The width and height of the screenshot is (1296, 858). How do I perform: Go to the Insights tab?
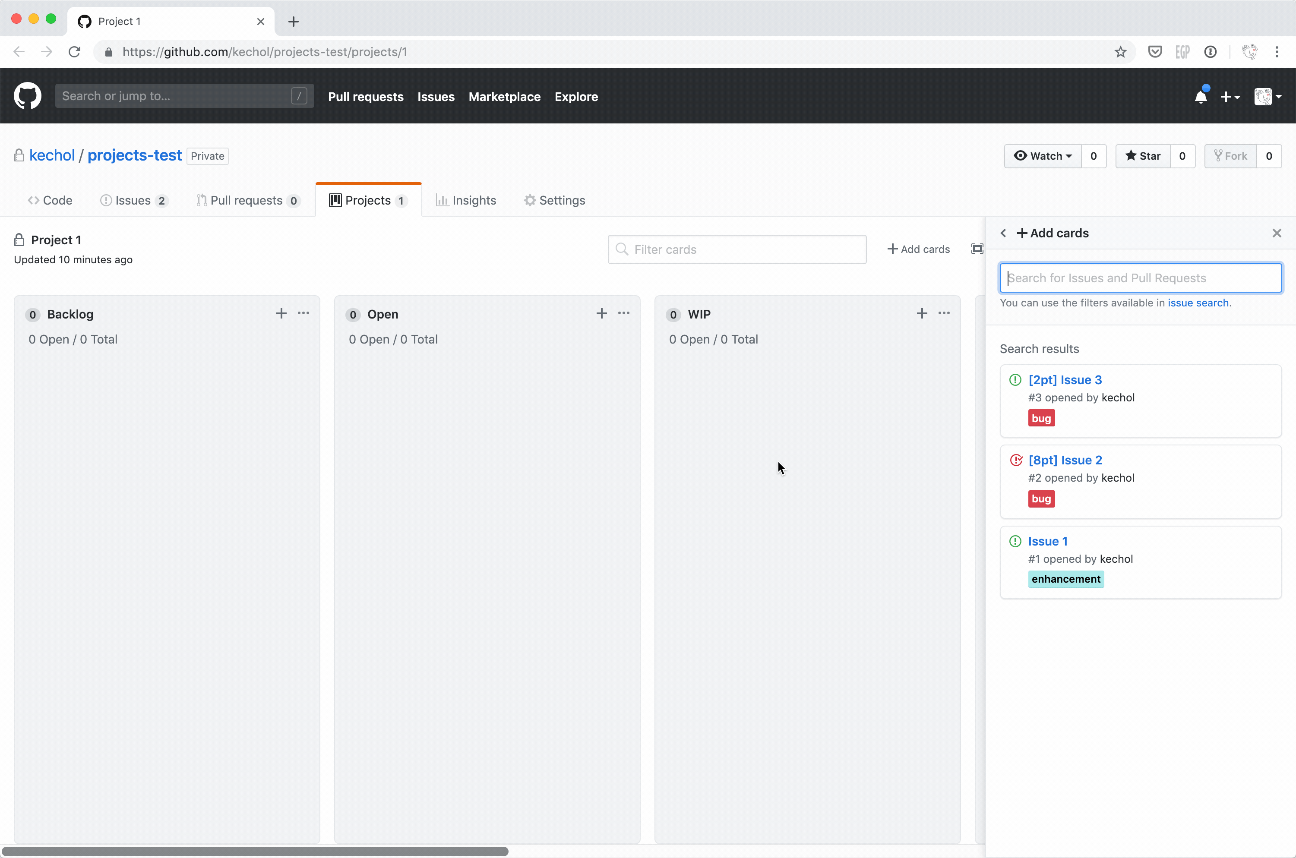[466, 200]
